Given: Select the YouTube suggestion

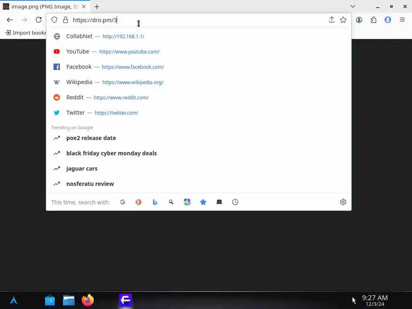Looking at the screenshot, I should point(198,51).
